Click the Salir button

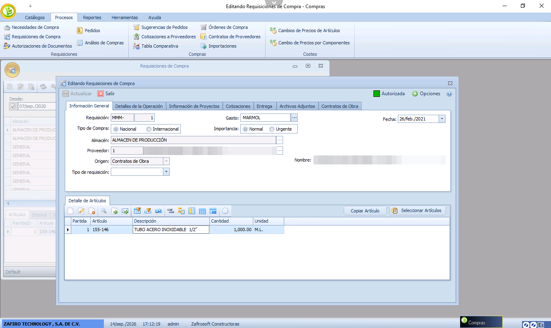pos(106,94)
